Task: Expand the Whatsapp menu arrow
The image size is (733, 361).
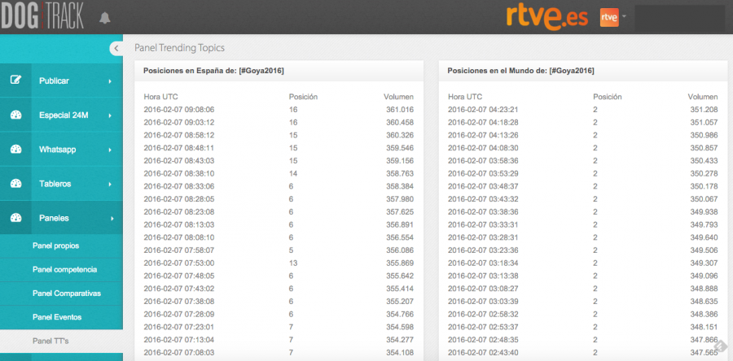Action: [x=110, y=150]
